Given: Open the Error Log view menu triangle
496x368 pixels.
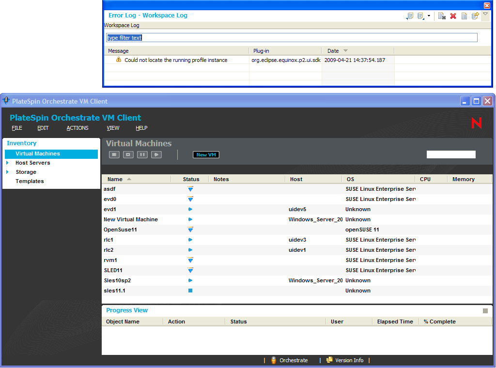Looking at the screenshot, I should (485, 15).
